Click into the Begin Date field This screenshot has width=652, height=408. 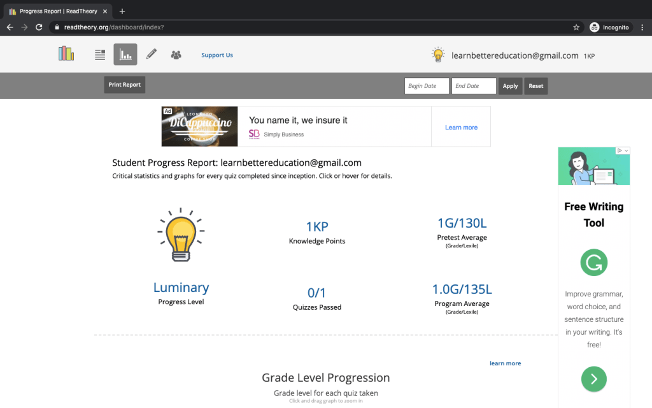[x=427, y=86]
